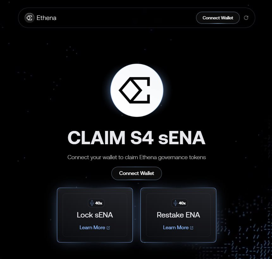Click the Ethena brand name in header
Viewport: 272px width, 259px height.
point(46,18)
